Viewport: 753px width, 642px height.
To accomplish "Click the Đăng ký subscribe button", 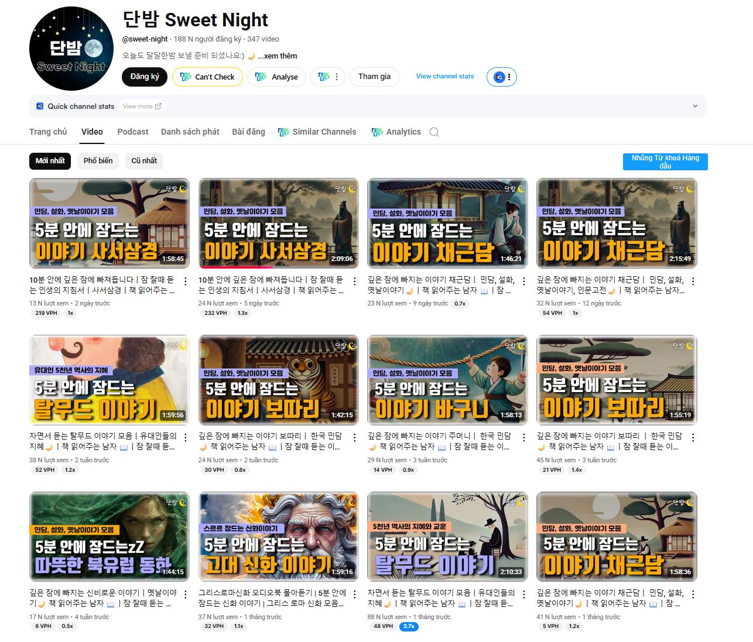I will 145,77.
